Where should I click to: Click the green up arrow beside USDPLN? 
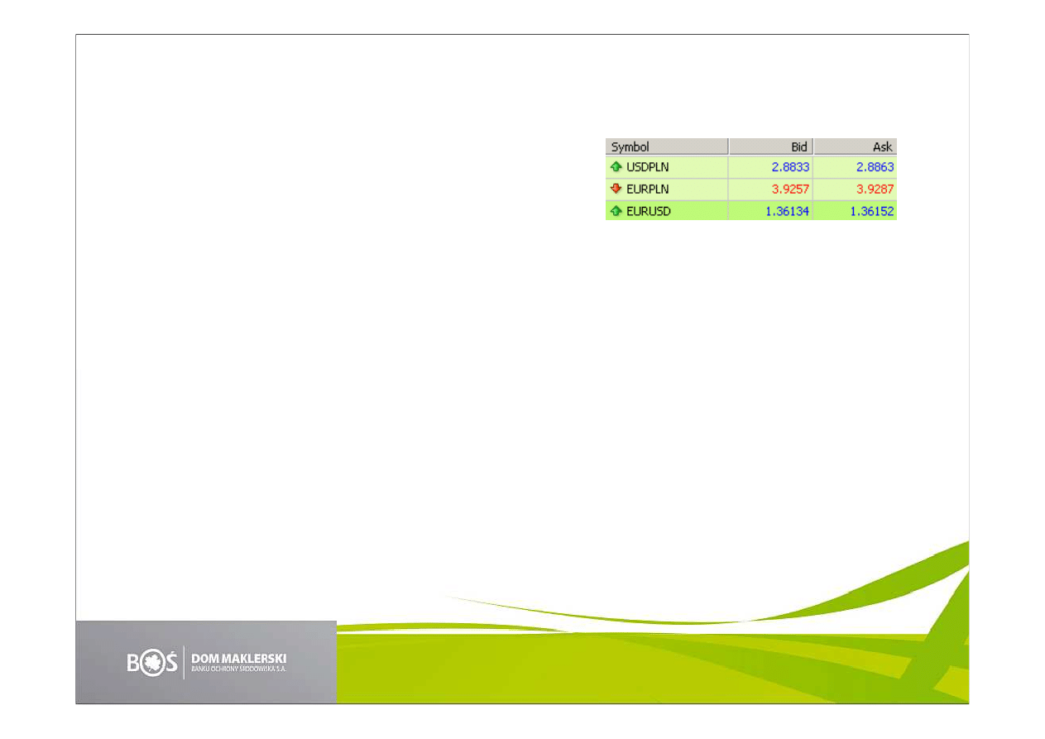pyautogui.click(x=616, y=166)
